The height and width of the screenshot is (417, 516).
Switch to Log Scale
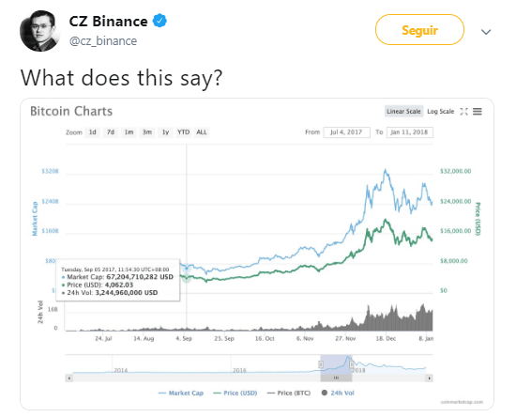click(440, 112)
